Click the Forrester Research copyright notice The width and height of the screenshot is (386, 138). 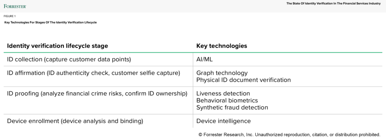coord(289,135)
